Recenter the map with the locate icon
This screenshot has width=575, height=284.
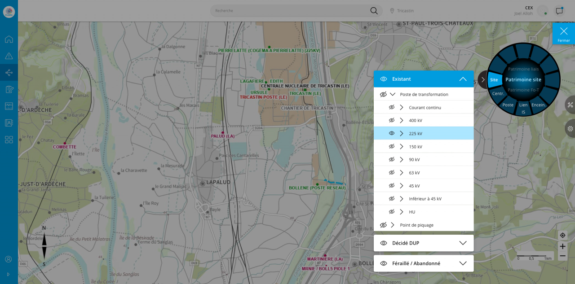(x=562, y=236)
